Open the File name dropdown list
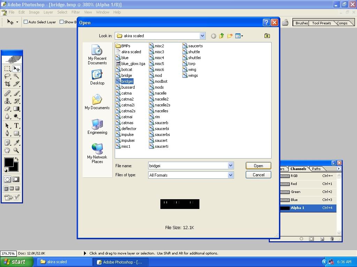357x267 pixels. (x=230, y=166)
